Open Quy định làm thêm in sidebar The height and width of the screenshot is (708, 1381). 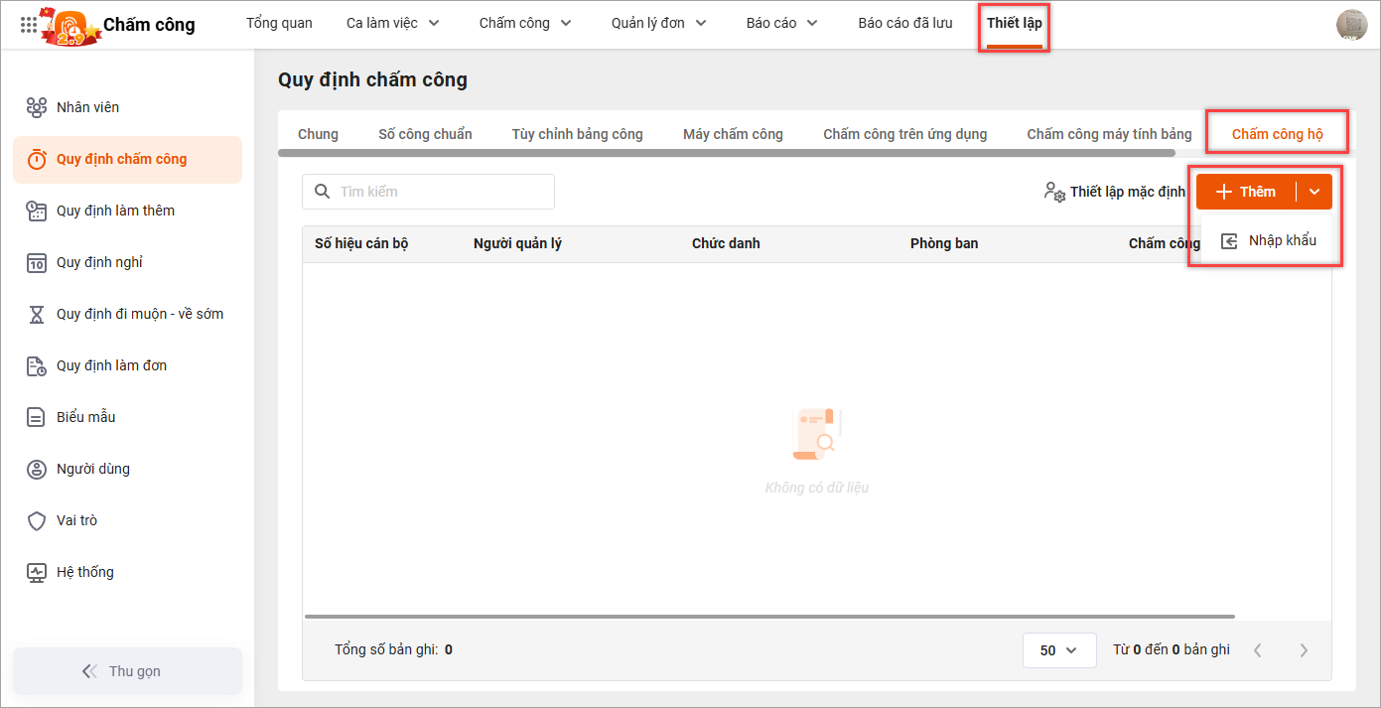[127, 211]
